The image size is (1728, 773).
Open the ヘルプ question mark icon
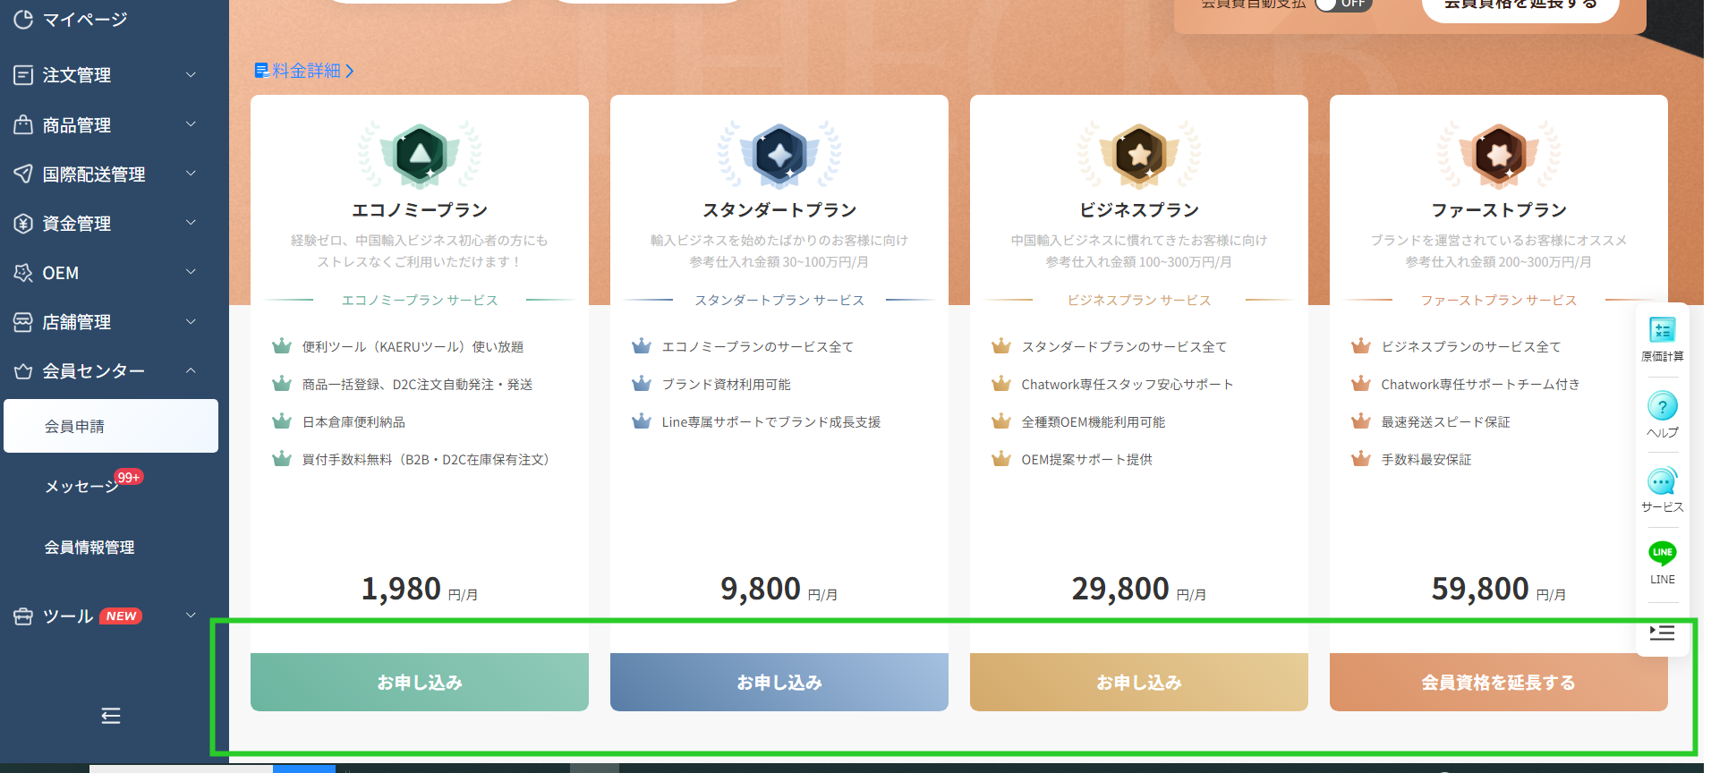(x=1662, y=407)
